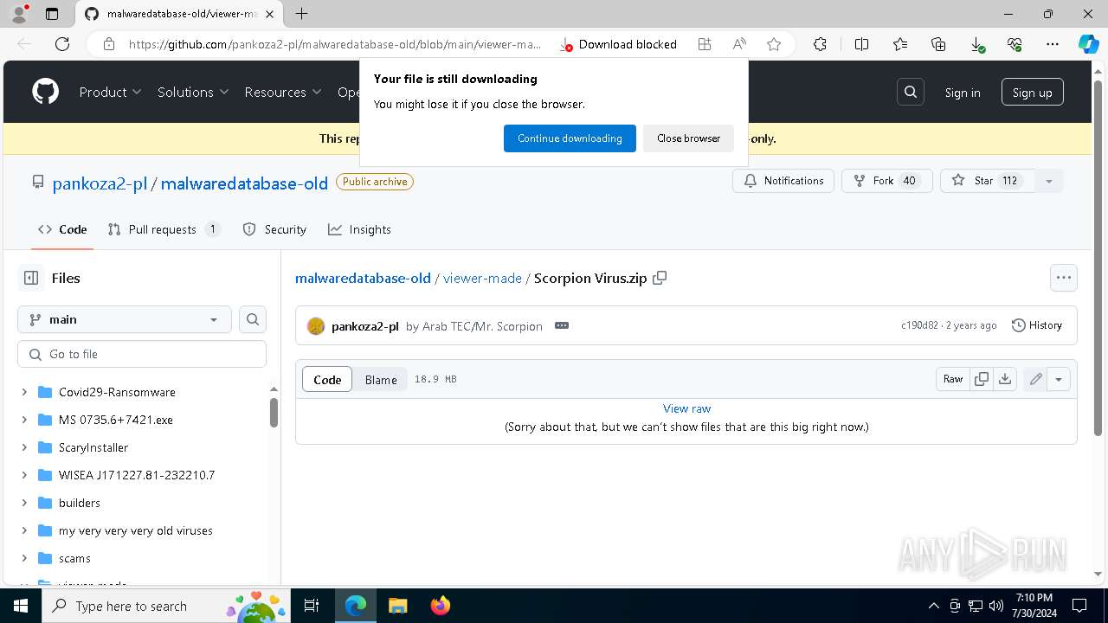The image size is (1108, 623).
Task: Open the WISEA J171227.81-232210.7 folder
Action: point(137,475)
